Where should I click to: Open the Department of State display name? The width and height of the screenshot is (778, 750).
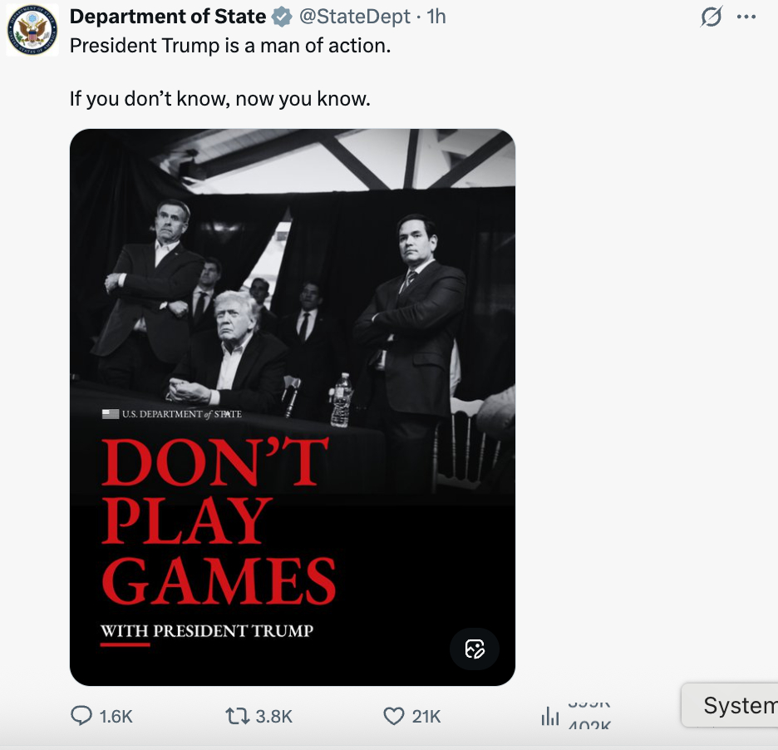tap(168, 17)
